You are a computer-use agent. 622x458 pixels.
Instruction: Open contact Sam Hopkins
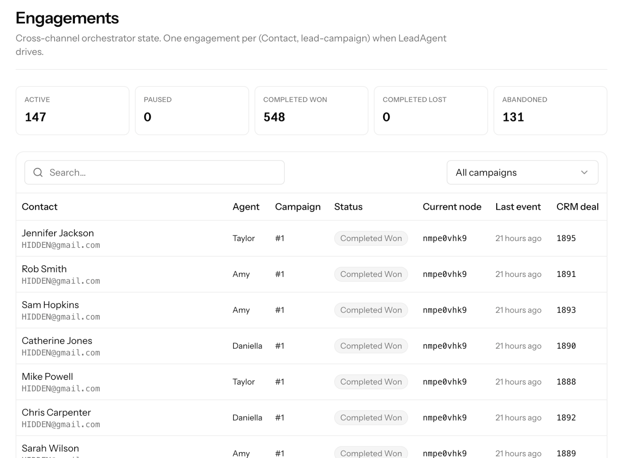50,305
